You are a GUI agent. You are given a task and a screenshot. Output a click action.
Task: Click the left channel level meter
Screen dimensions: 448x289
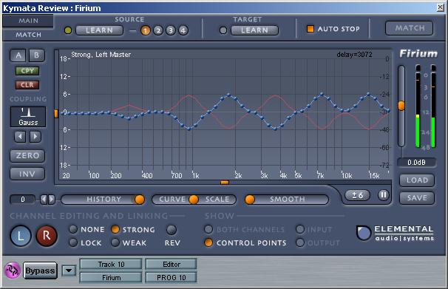[x=418, y=106]
